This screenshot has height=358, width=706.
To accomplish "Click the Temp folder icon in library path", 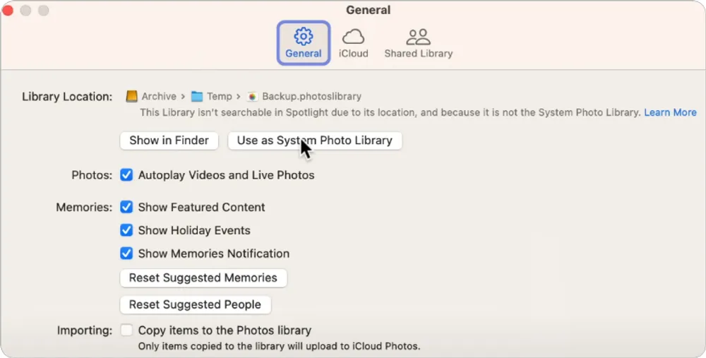I will point(197,97).
